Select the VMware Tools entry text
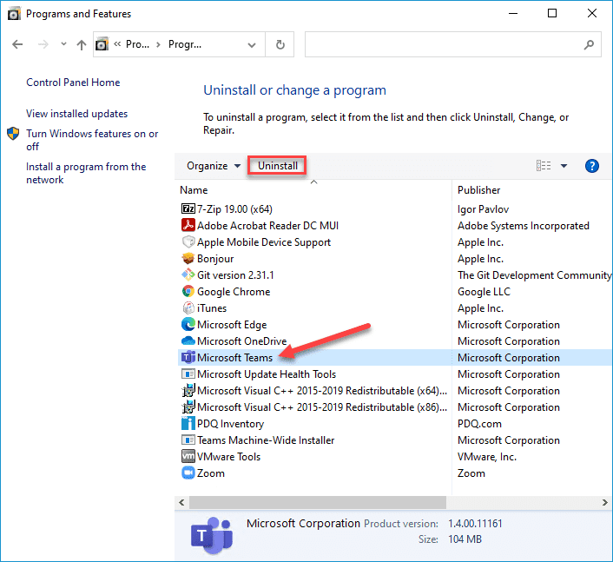Image resolution: width=613 pixels, height=562 pixels. [x=228, y=457]
